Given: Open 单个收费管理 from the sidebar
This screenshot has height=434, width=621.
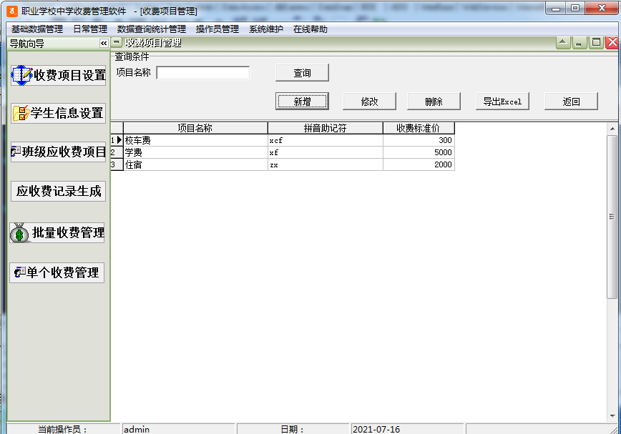Looking at the screenshot, I should click(57, 272).
